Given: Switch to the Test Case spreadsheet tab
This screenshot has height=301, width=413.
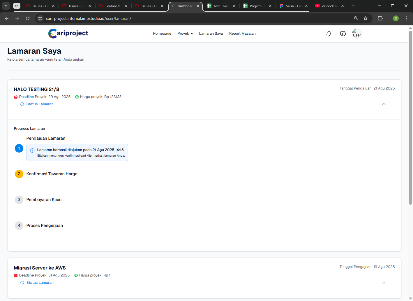Looking at the screenshot, I should point(220,6).
